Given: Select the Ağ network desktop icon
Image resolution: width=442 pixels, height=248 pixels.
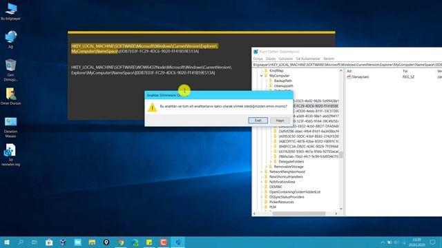Looking at the screenshot, I should point(11,39).
